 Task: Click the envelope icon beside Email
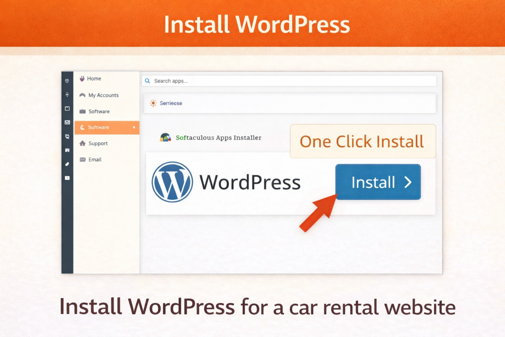click(82, 159)
